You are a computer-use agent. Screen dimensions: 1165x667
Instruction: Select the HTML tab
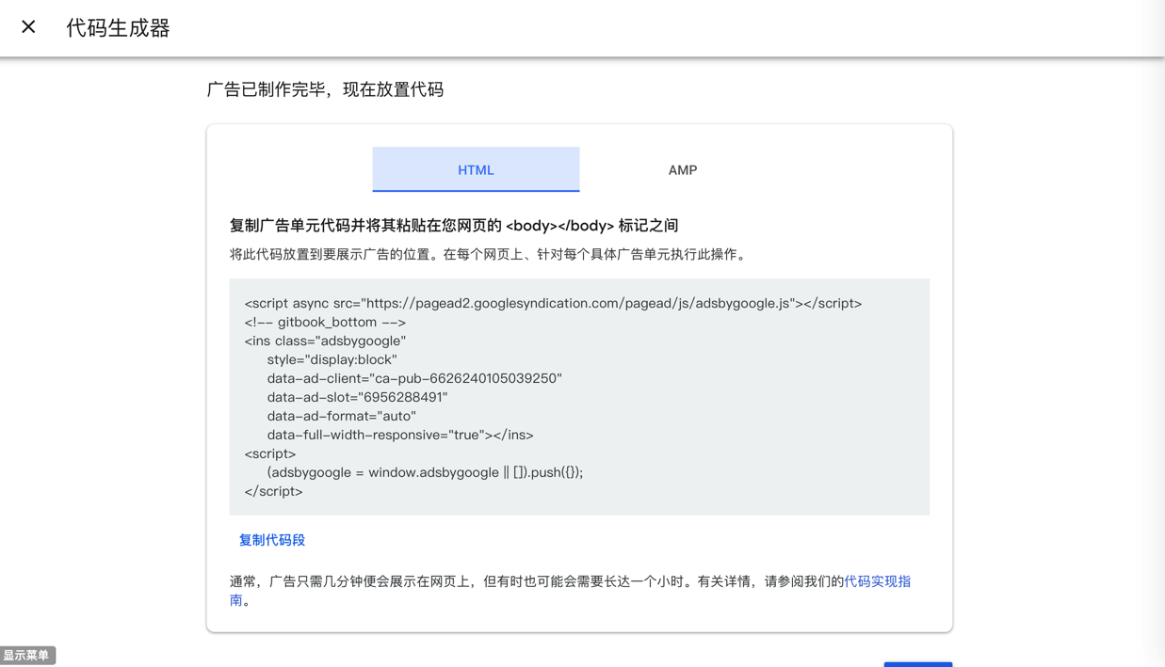476,169
